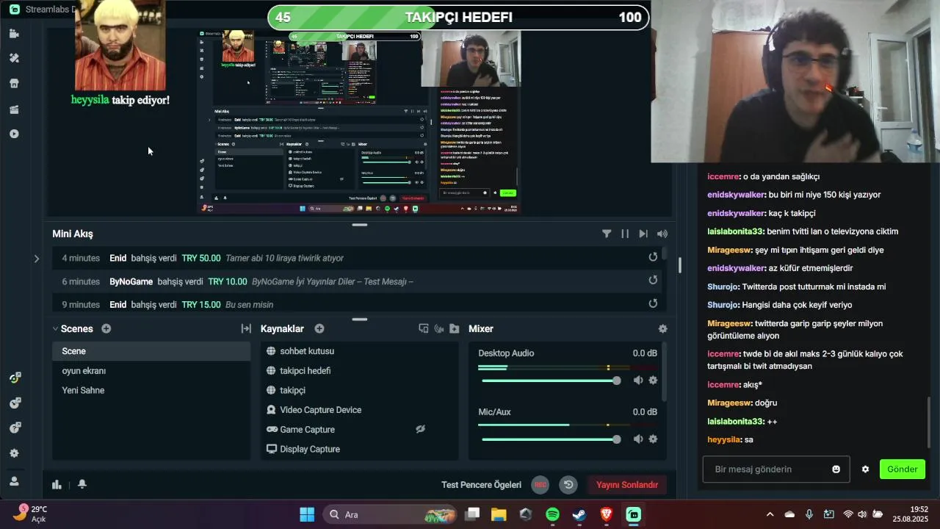The width and height of the screenshot is (940, 529).
Task: Select takipci hedefi source
Action: (x=359, y=371)
